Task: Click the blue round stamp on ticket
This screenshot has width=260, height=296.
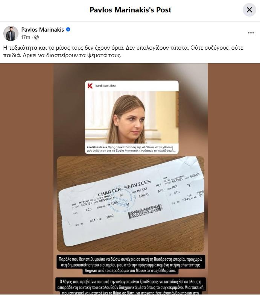Action: [x=122, y=200]
